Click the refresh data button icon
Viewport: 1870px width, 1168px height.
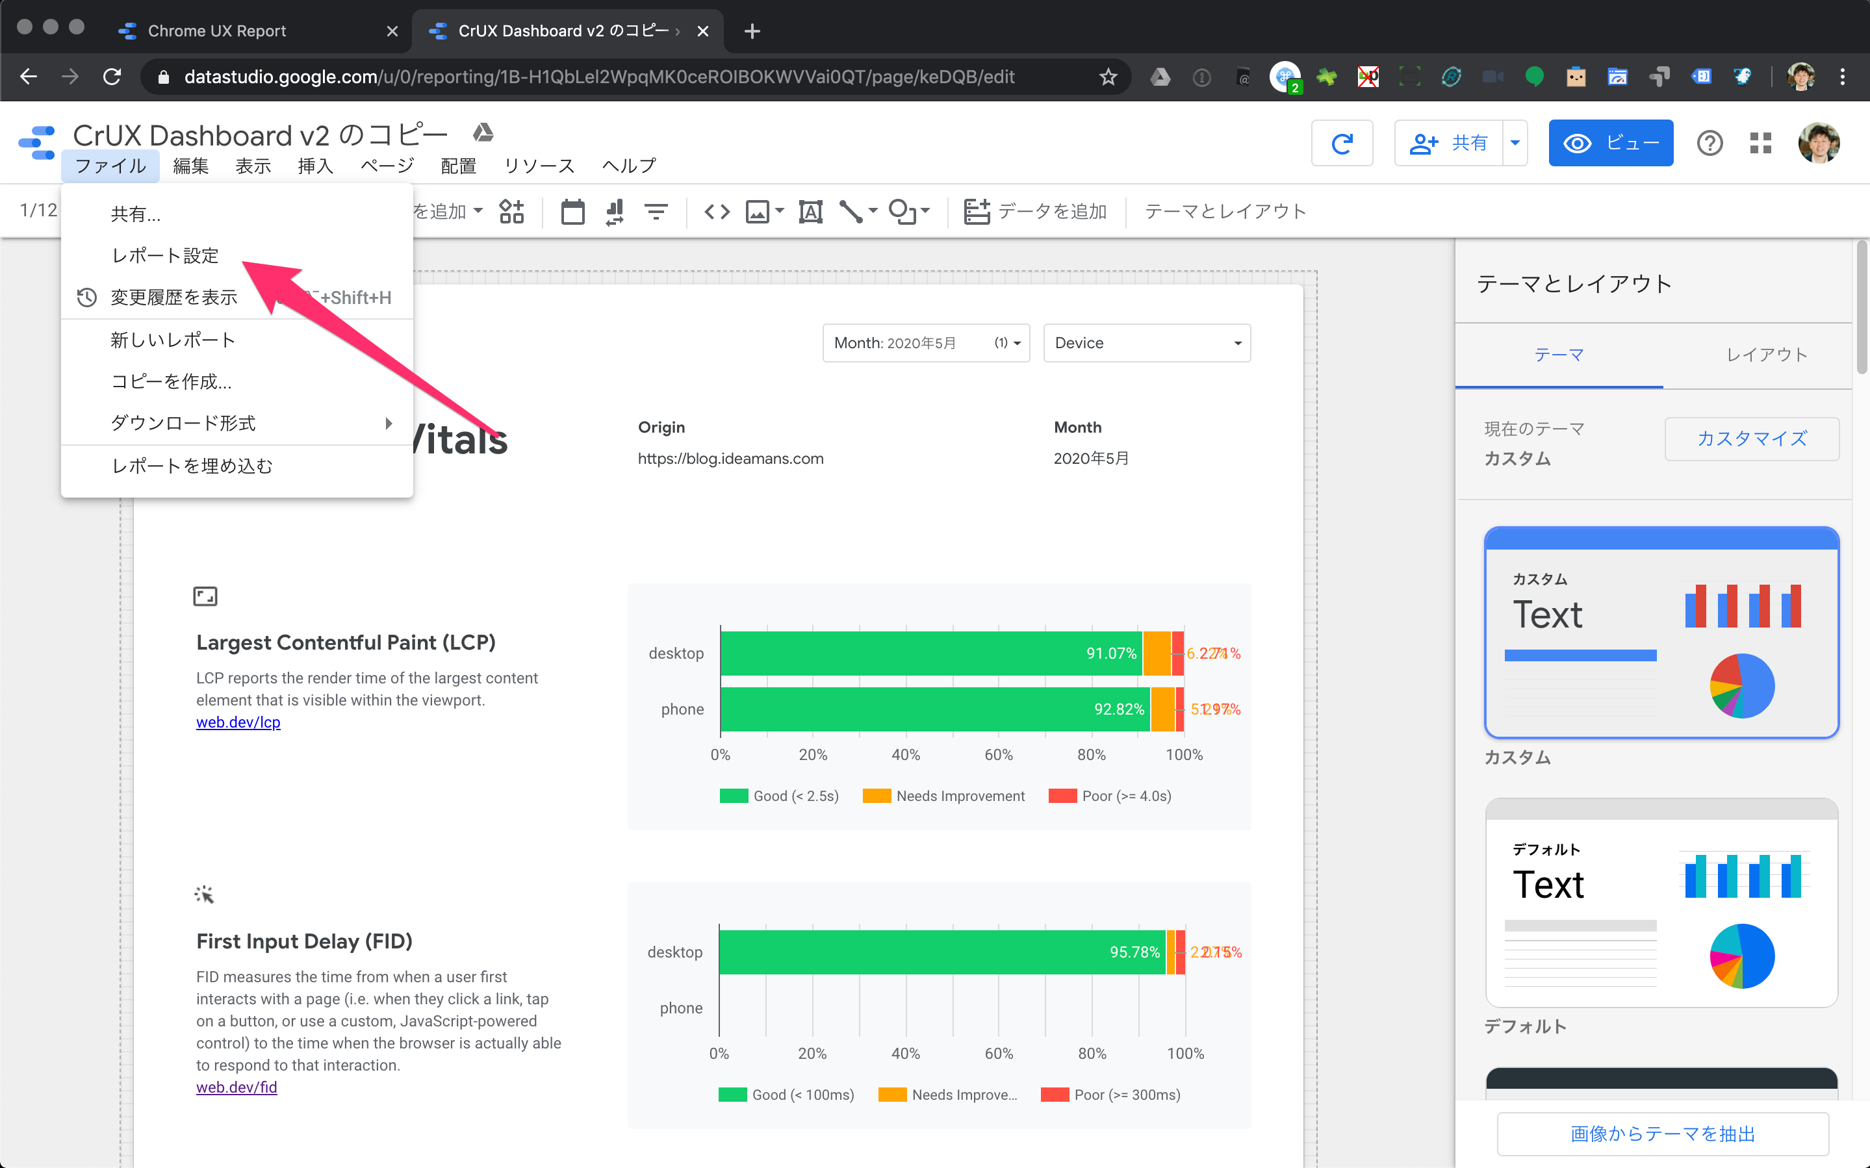pyautogui.click(x=1342, y=143)
